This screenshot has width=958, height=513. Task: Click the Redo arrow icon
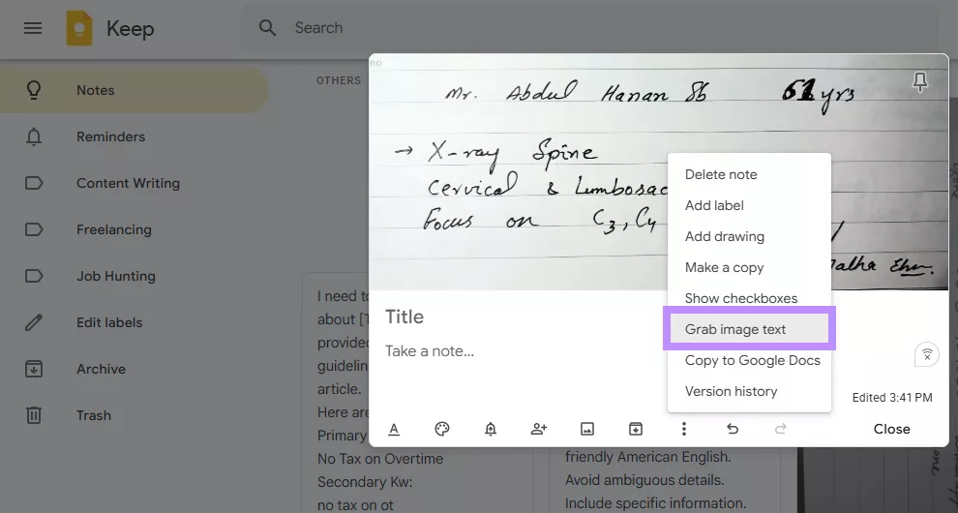[x=780, y=429]
